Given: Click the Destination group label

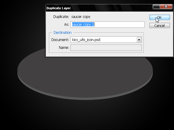Looking at the screenshot, I should pos(62,32).
